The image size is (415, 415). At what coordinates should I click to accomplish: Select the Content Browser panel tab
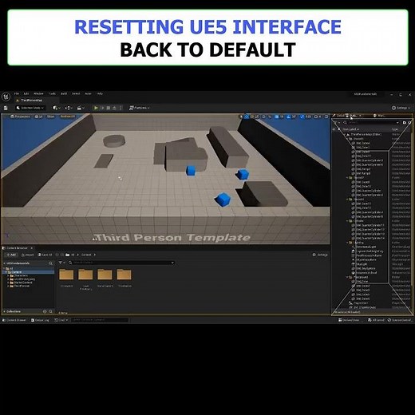click(17, 248)
